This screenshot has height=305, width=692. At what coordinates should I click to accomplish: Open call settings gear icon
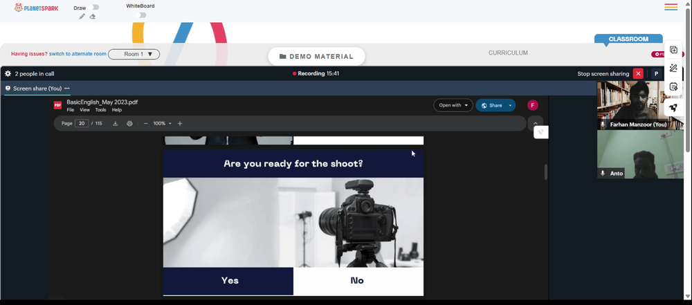pos(8,74)
